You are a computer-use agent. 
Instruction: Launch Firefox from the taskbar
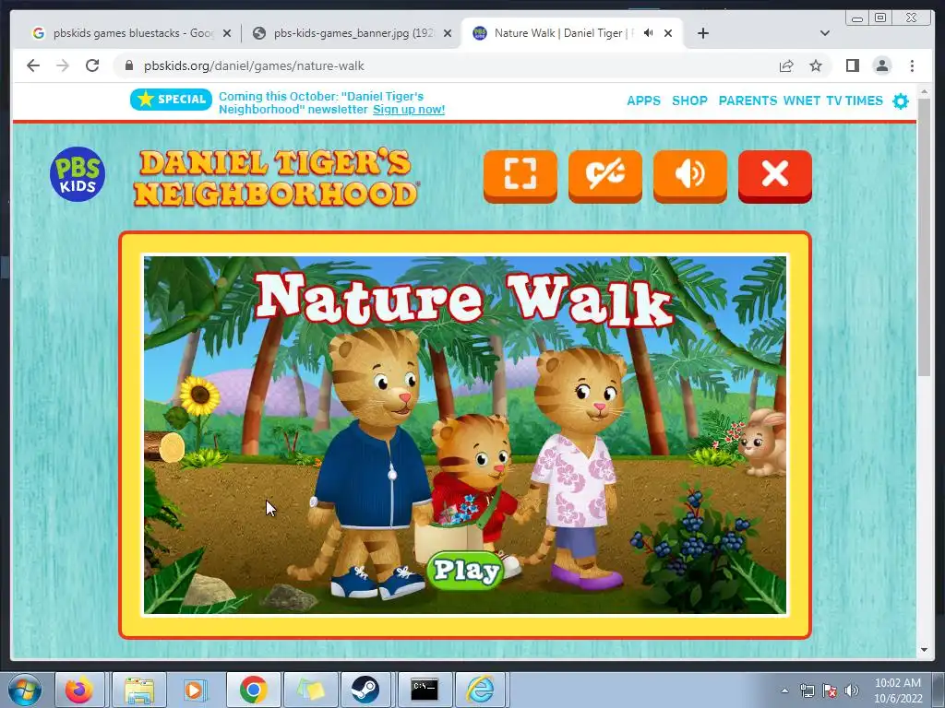pyautogui.click(x=80, y=690)
